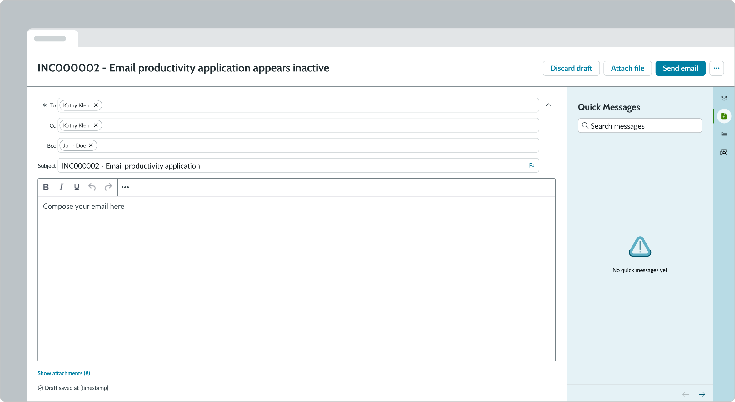Open the graduation cap sidebar panel
Viewport: 735px width, 402px height.
(x=724, y=98)
